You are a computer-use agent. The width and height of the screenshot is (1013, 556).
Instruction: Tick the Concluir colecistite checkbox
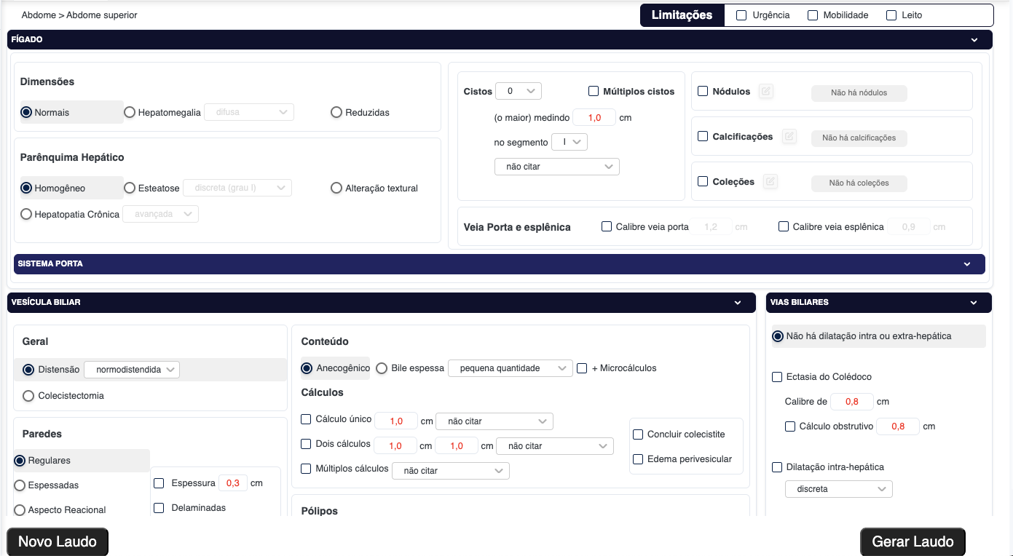click(638, 434)
